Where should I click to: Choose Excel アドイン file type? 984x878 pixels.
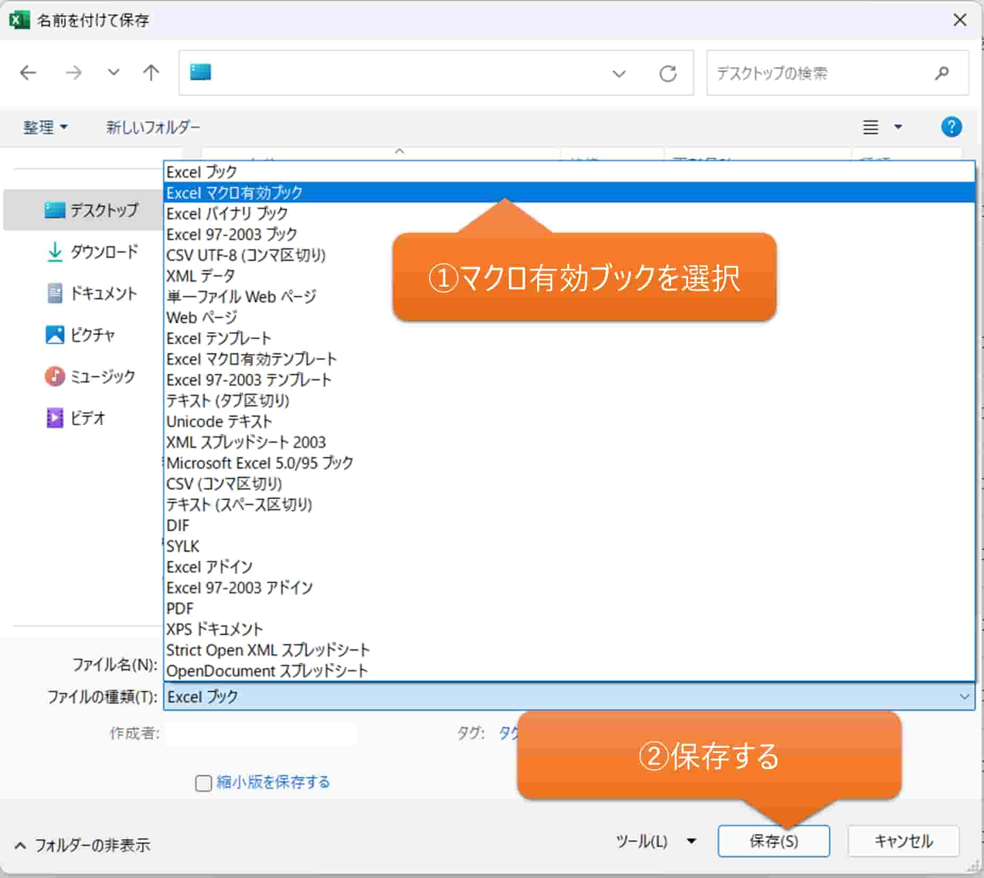569,567
